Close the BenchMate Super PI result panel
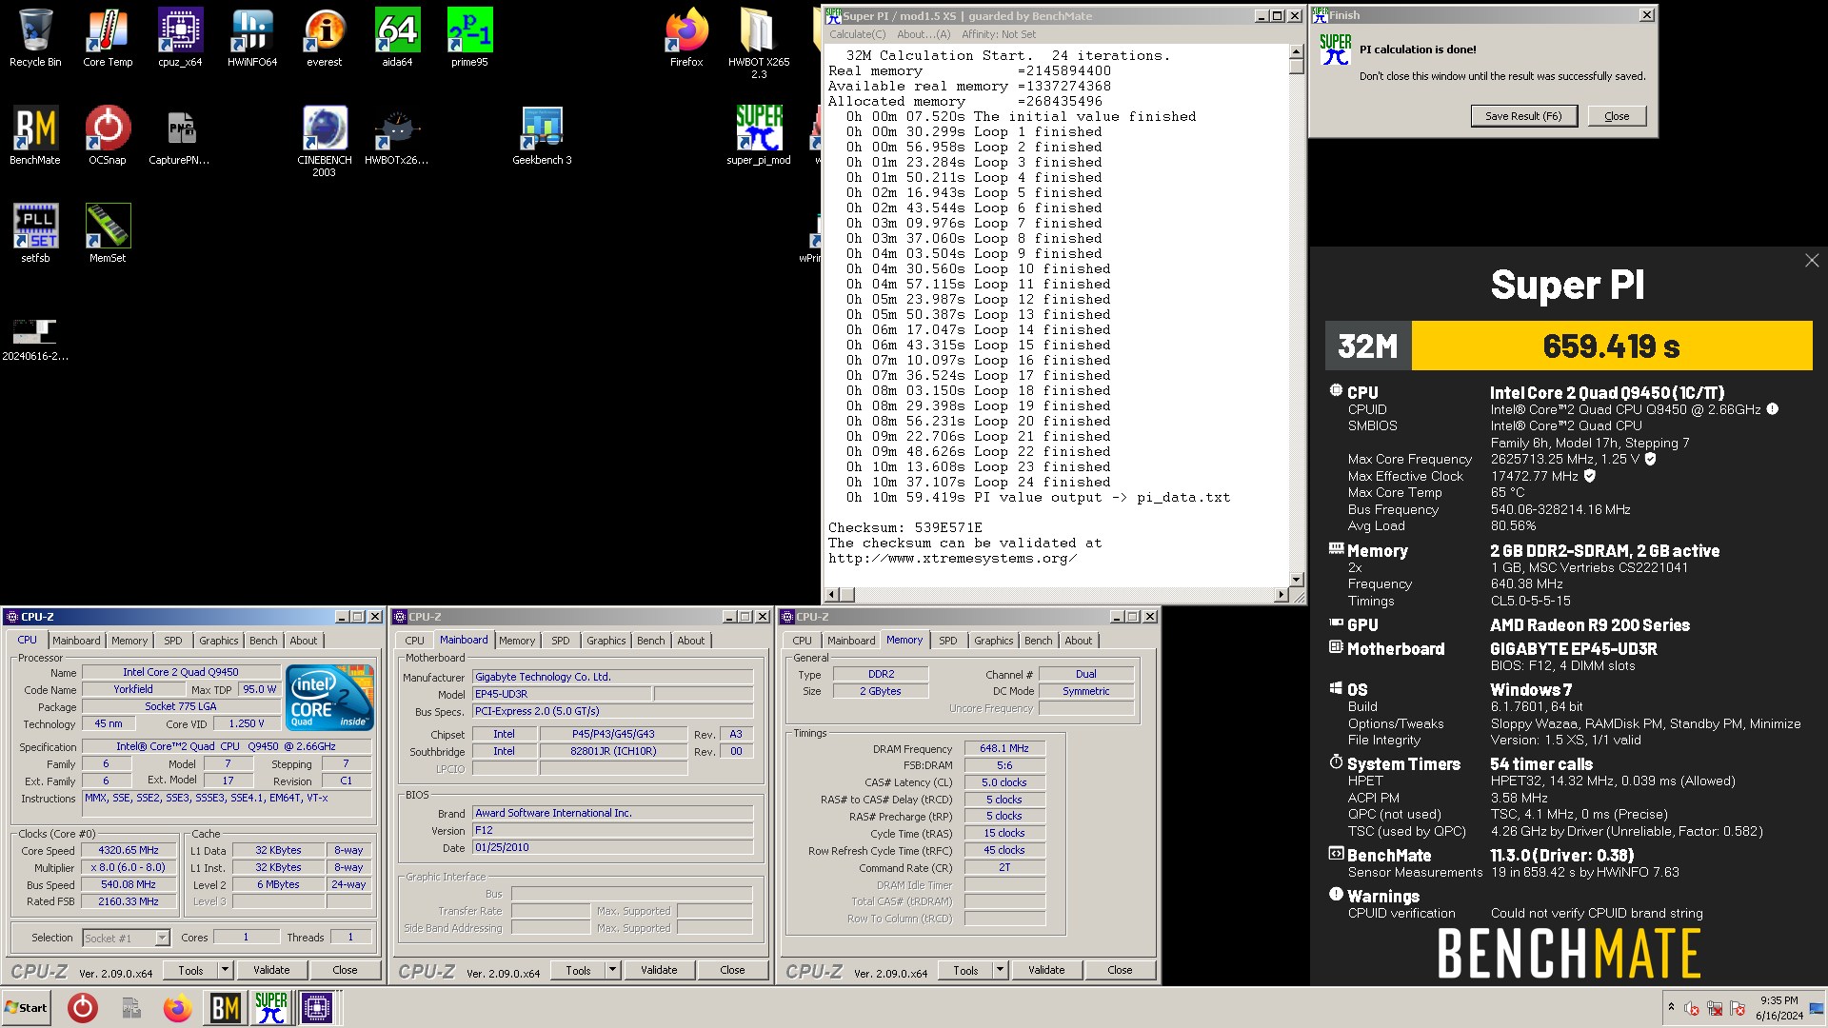The image size is (1828, 1028). click(1811, 261)
